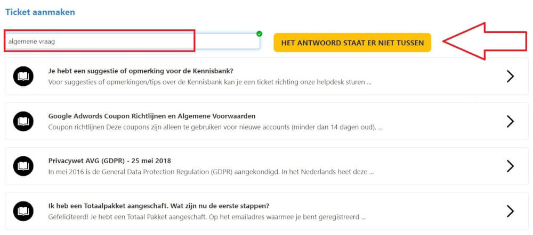Click the 'Ticket aanmaken' heading

coord(40,12)
